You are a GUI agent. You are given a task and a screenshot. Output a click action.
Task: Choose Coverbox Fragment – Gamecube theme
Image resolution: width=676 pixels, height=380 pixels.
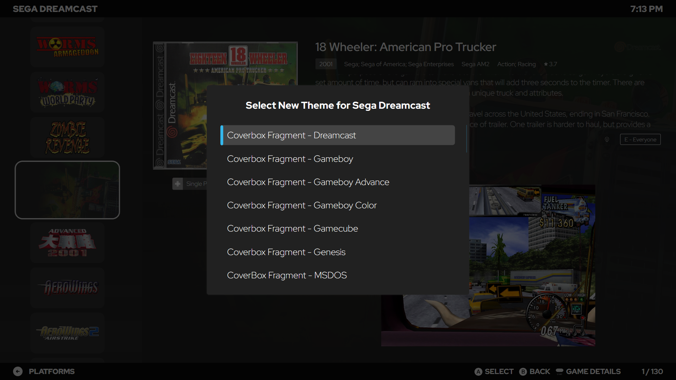(x=338, y=228)
